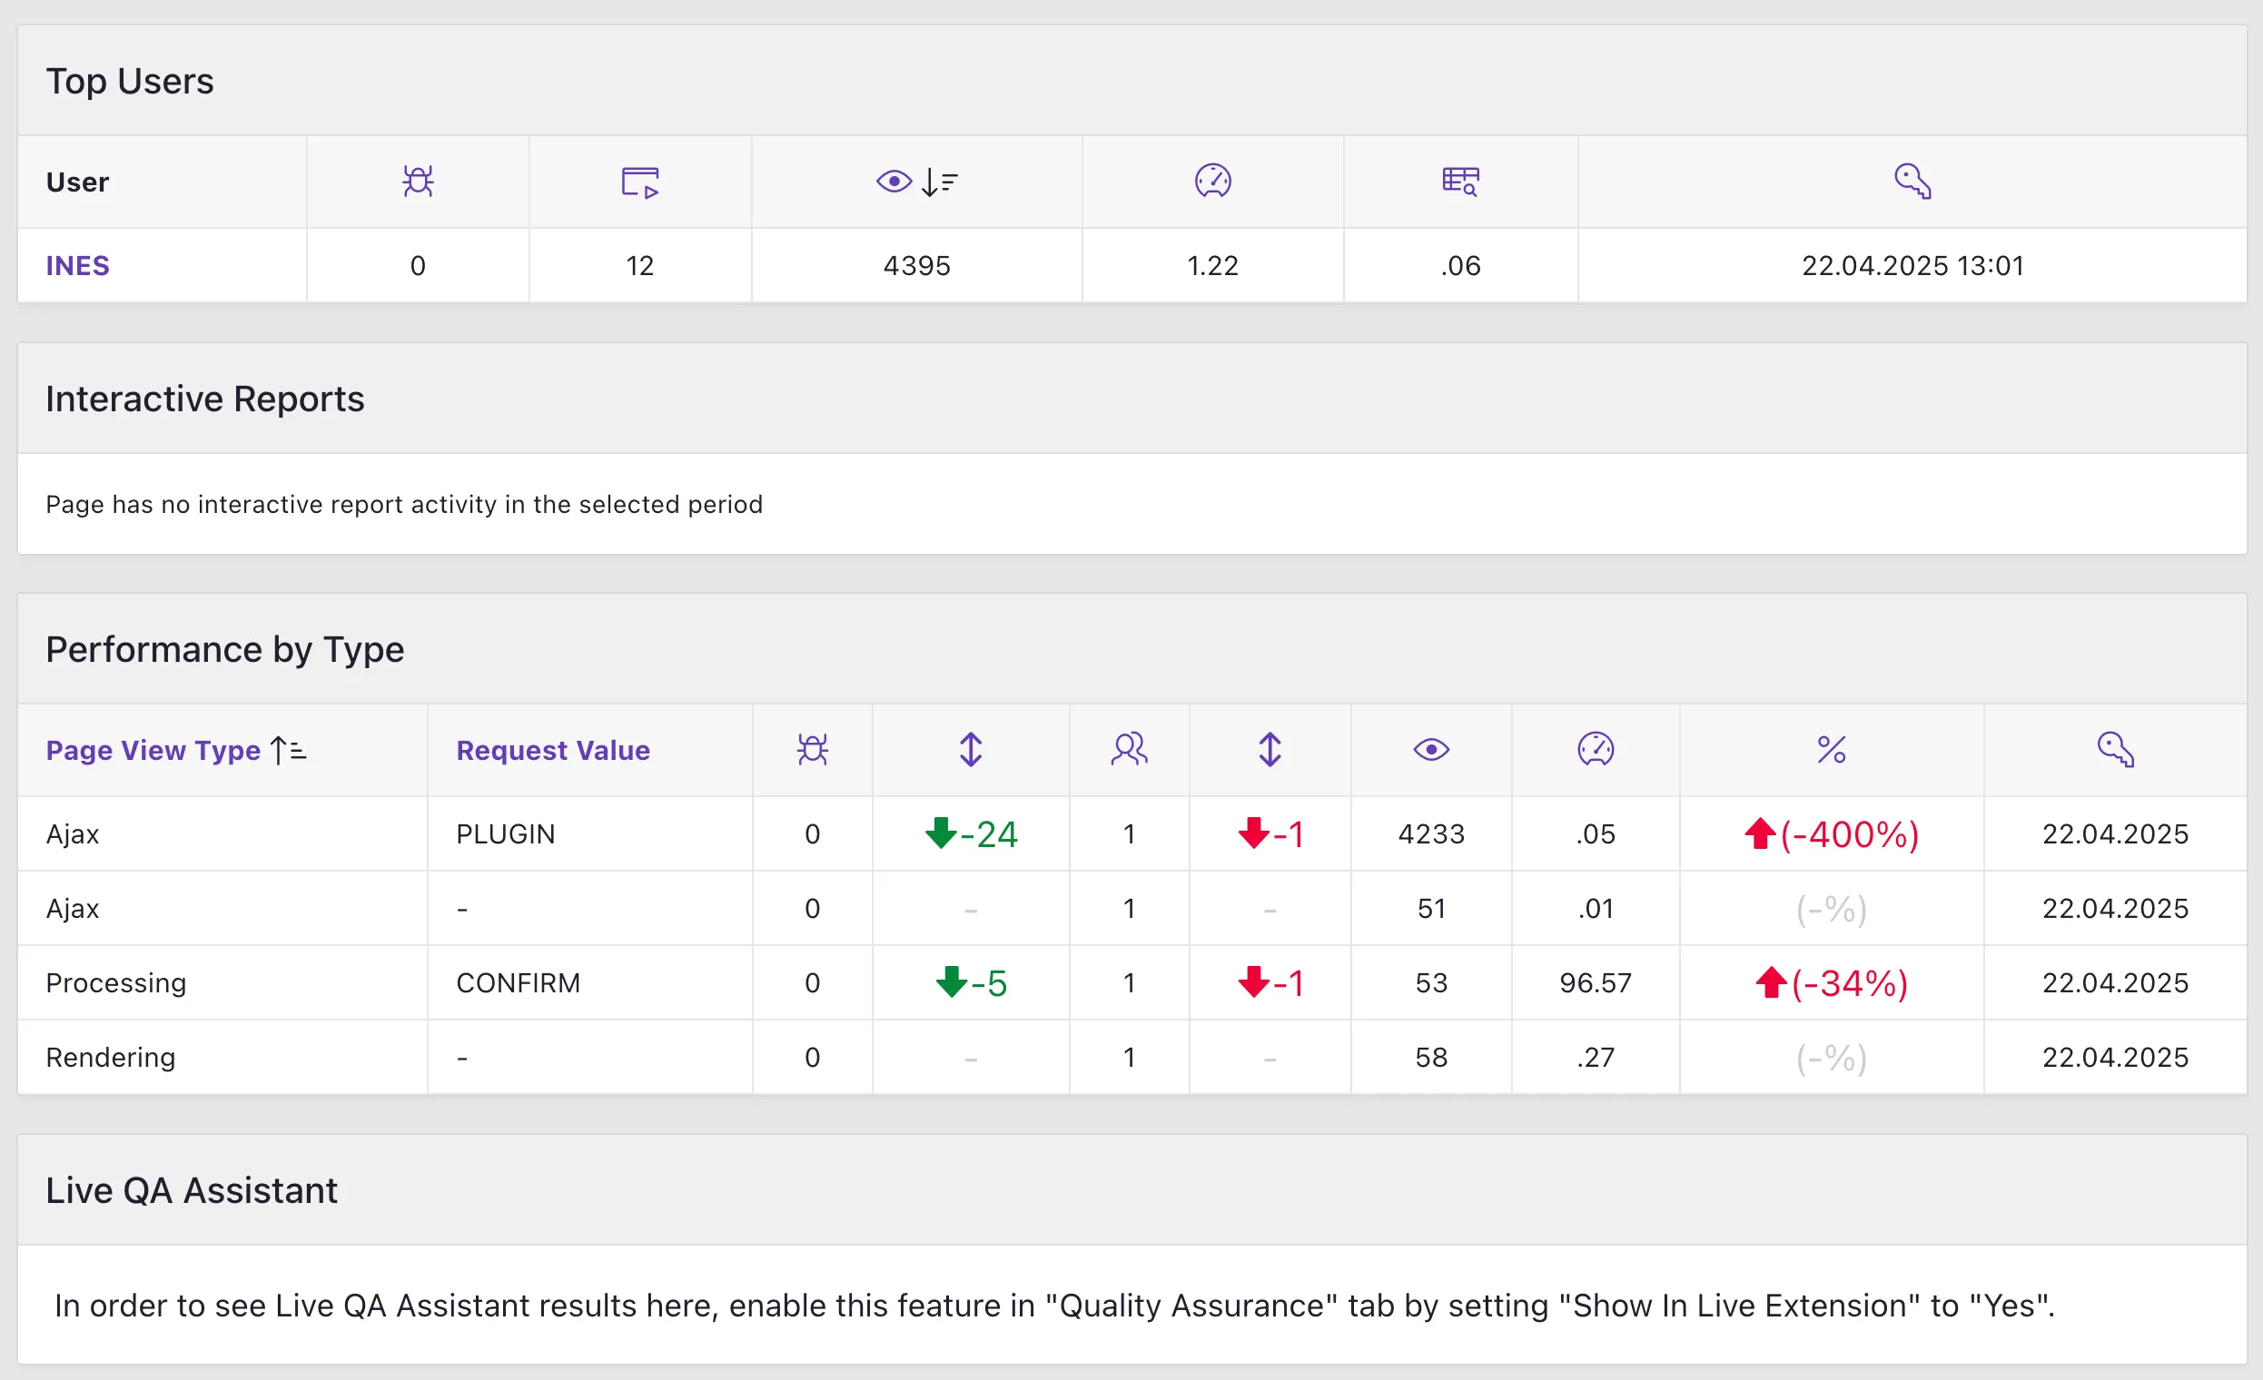
Task: Click the red -400% change indicator in Ajax row
Action: tap(1832, 833)
